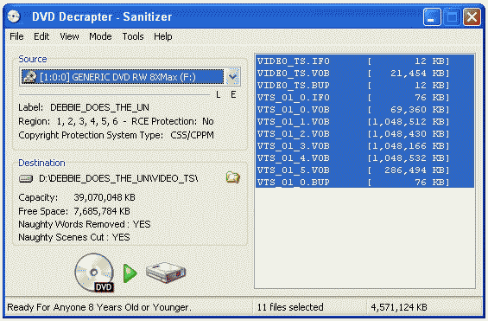
Task: Select the VIDEO_TS.IFO file row
Action: (x=364, y=61)
